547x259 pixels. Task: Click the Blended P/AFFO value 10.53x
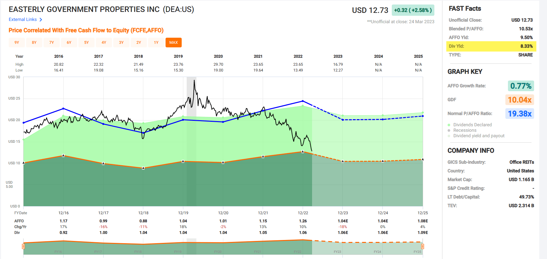pyautogui.click(x=526, y=29)
